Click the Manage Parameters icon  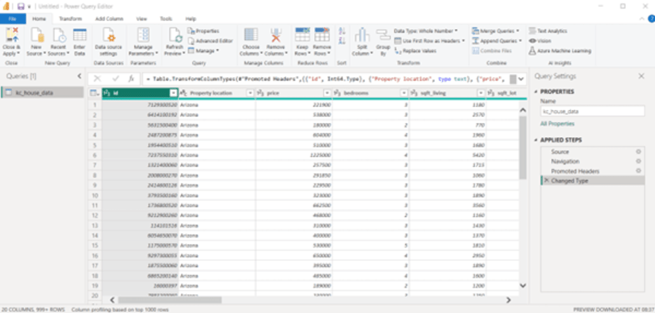(143, 35)
